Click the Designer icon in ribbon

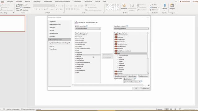[172, 6]
